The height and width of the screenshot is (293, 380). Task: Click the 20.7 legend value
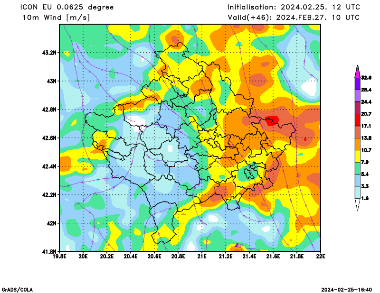[x=366, y=114]
